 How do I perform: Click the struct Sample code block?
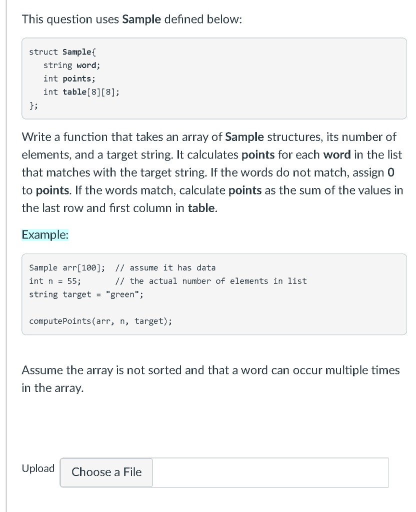tap(214, 78)
